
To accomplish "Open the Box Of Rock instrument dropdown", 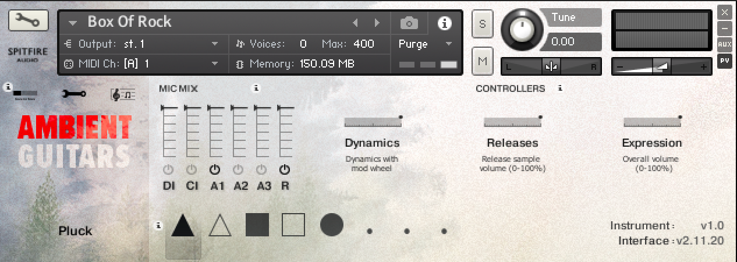I will click(x=73, y=23).
